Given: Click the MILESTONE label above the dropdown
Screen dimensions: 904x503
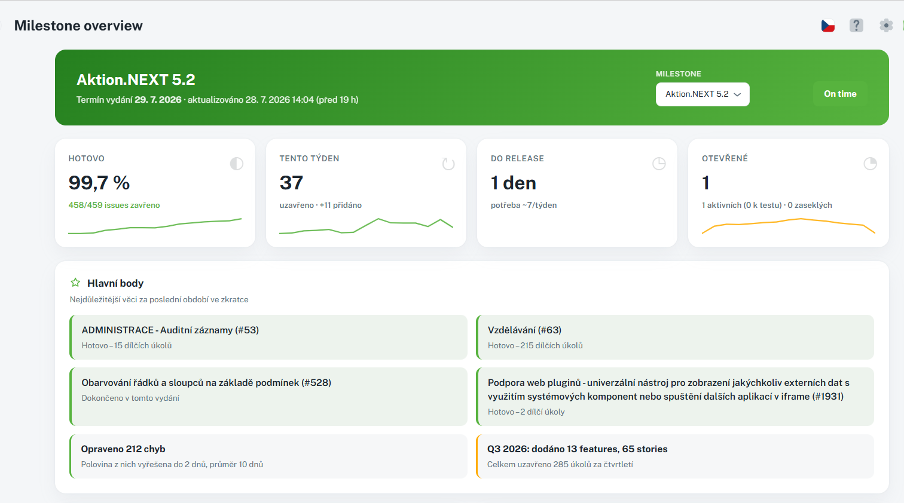Looking at the screenshot, I should [x=679, y=74].
